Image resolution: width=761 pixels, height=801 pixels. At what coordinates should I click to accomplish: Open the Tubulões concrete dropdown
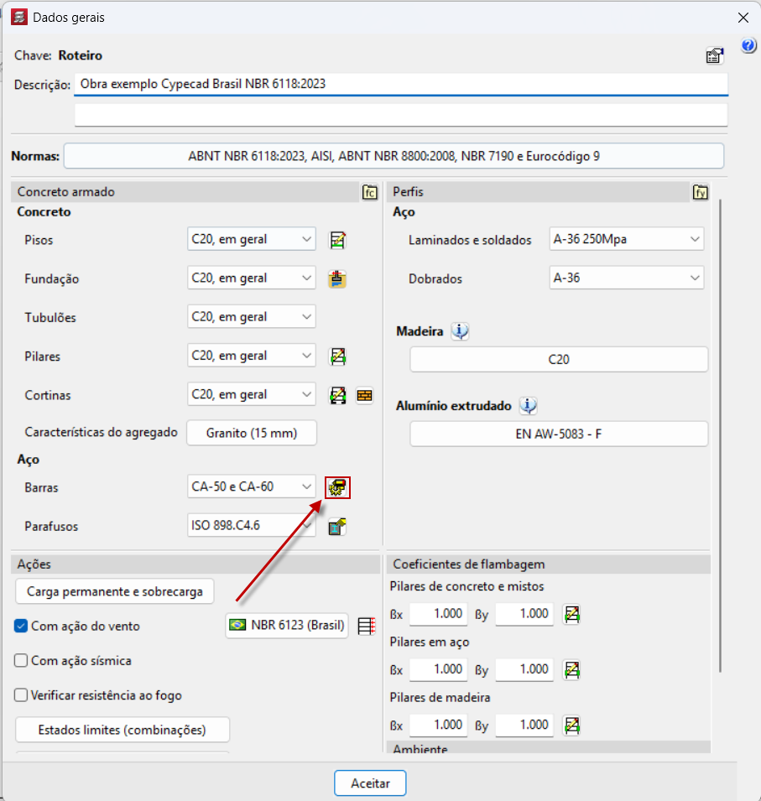click(x=252, y=317)
